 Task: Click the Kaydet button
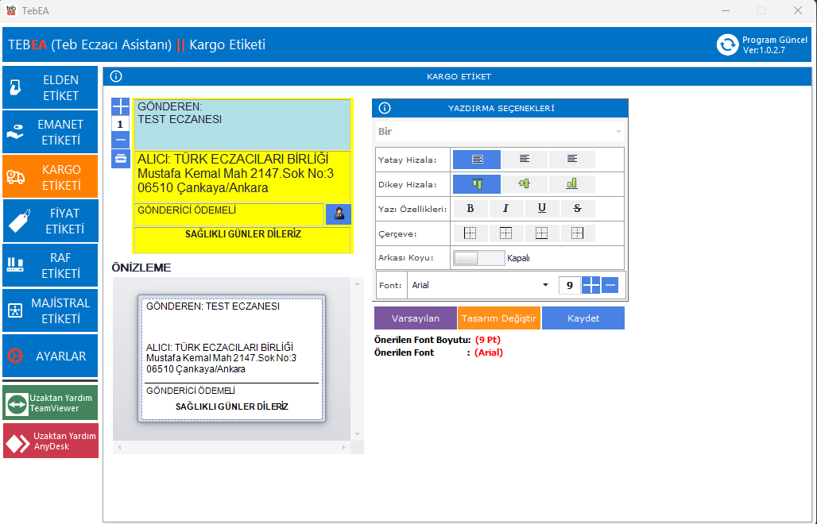click(583, 318)
